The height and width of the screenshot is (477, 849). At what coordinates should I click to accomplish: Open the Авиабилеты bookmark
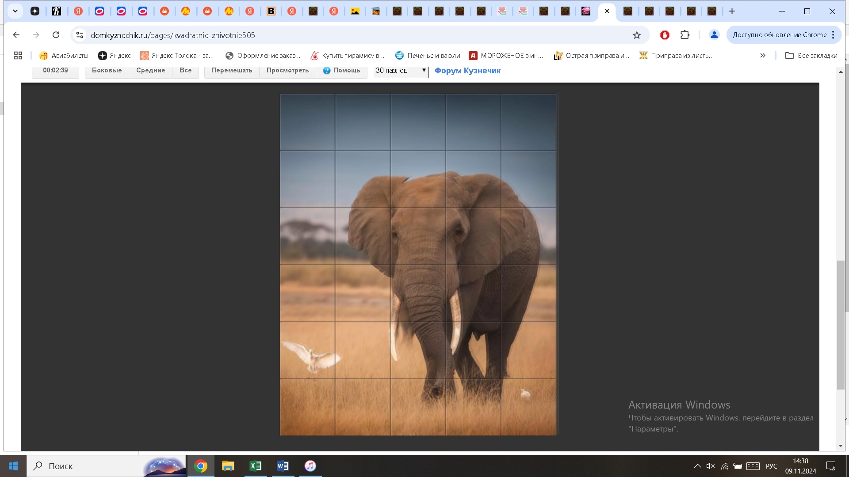tap(64, 56)
